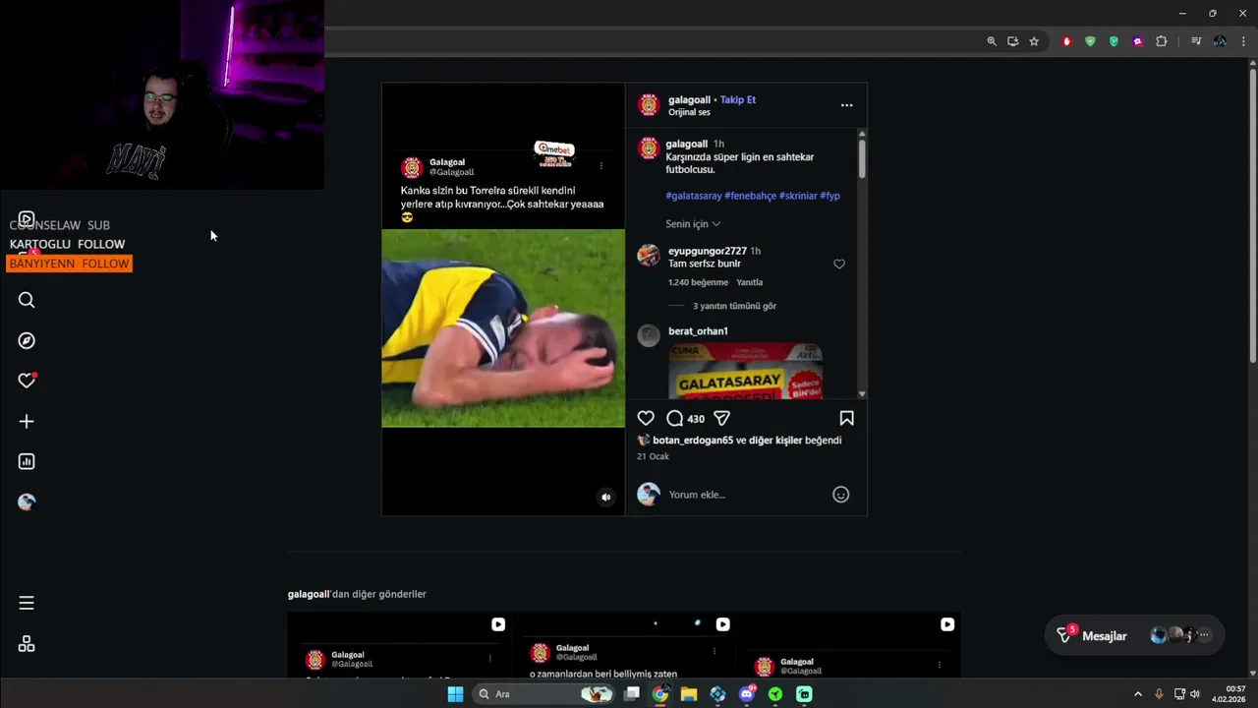Open the dashboard chart icon in sidebar
The image size is (1258, 708).
click(27, 461)
